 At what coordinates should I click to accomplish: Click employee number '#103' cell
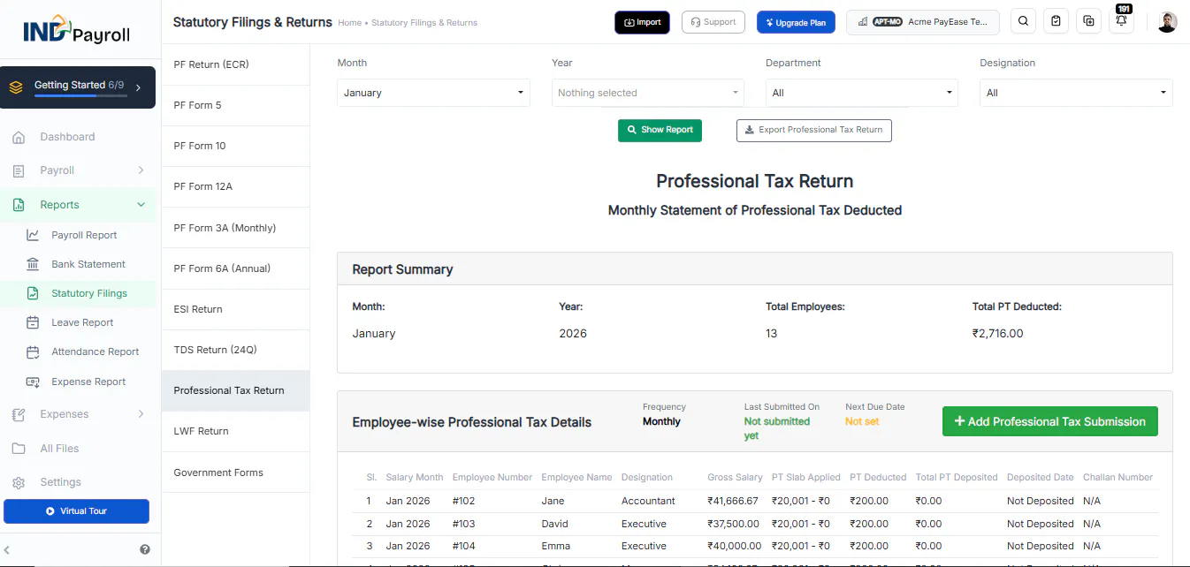tap(464, 524)
